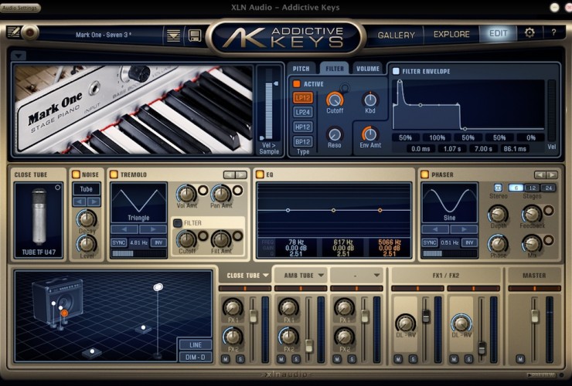Screen dimensions: 572x386
Task: Select previous phaser waveform arrow
Action: [x=435, y=229]
